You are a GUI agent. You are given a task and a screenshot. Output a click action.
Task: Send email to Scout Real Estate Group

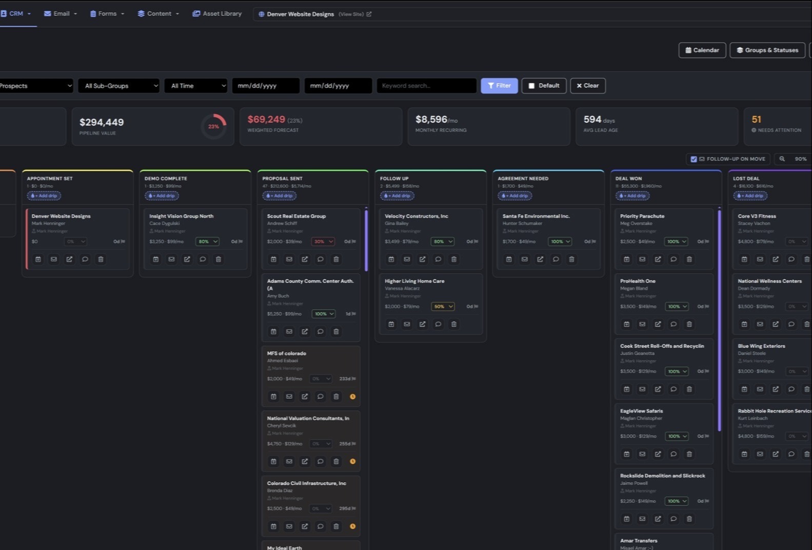coord(289,259)
